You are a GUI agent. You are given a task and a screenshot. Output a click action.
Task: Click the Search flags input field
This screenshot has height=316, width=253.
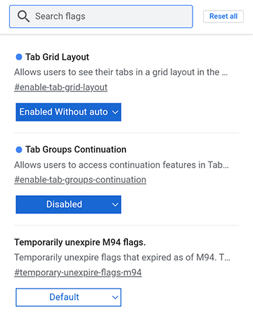(101, 17)
